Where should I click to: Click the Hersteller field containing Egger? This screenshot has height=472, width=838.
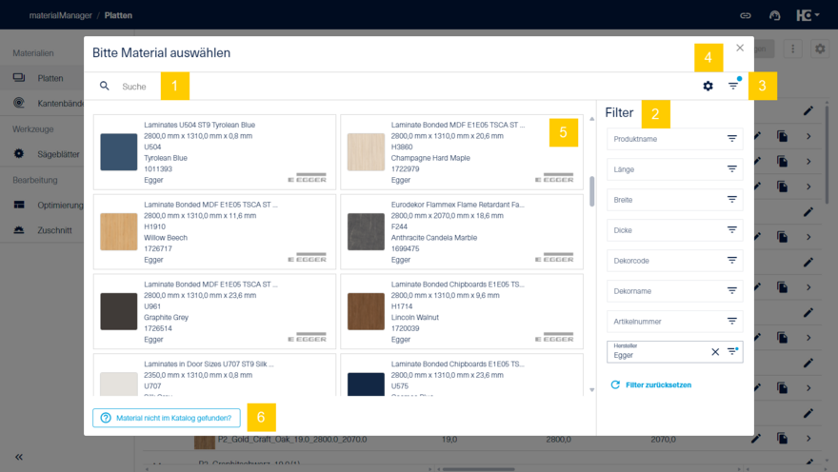674,352
